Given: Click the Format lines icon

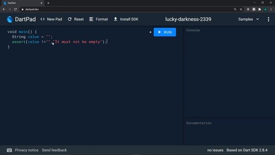Looking at the screenshot, I should (x=91, y=19).
